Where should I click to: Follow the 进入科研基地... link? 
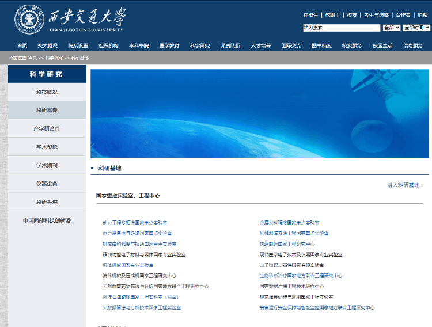point(405,185)
